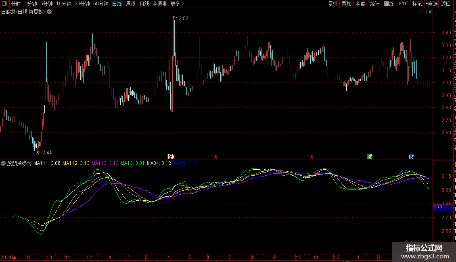Expand the 日照港 chart dropdown arrow
456x262 pixels.
tap(49, 12)
